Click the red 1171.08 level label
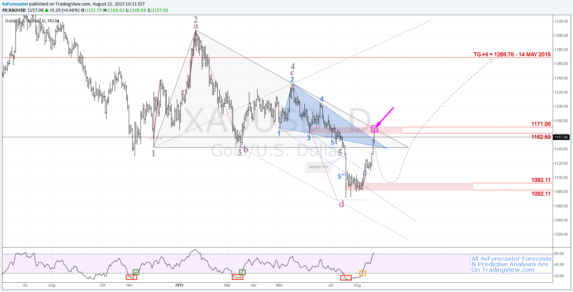The width and height of the screenshot is (573, 292). tap(541, 124)
